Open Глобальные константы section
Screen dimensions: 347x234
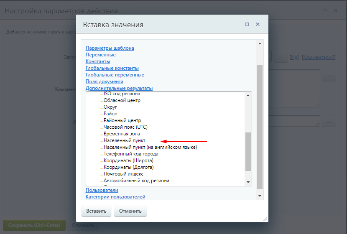click(x=112, y=68)
